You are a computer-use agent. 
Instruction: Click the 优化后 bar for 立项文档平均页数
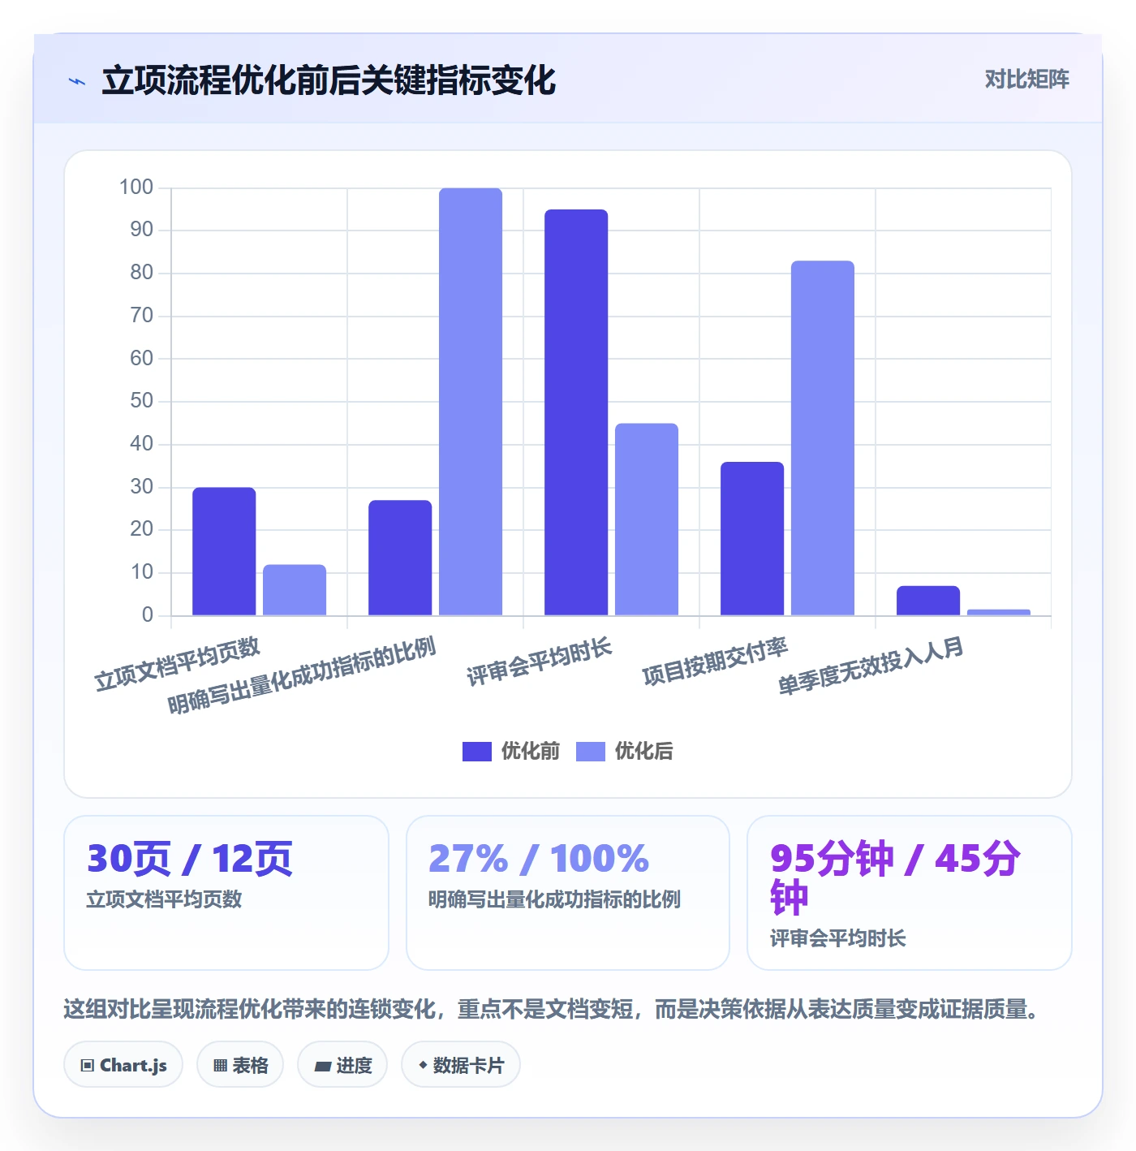tap(295, 590)
